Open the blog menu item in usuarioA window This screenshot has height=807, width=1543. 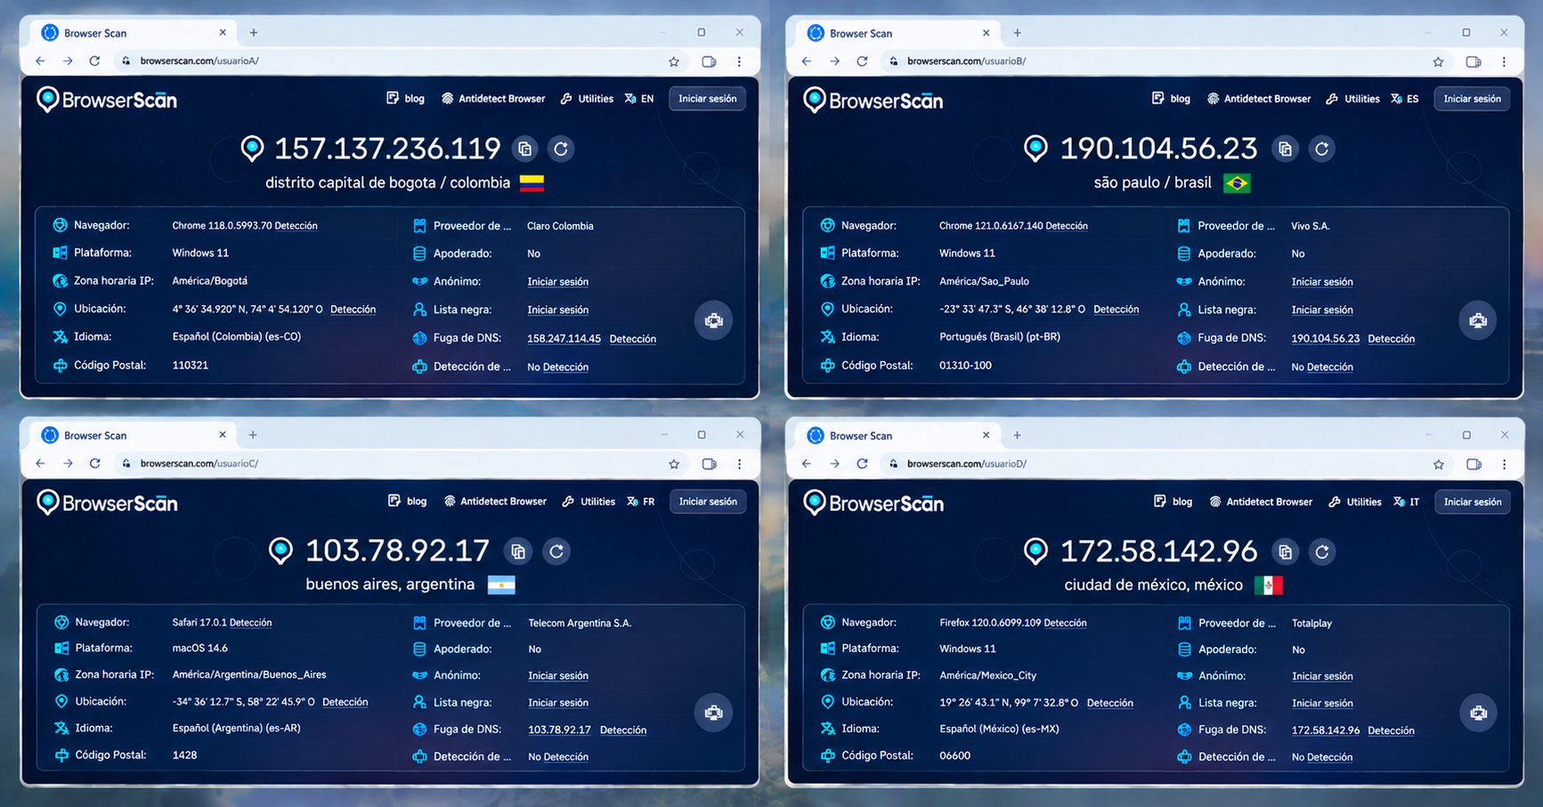point(405,99)
